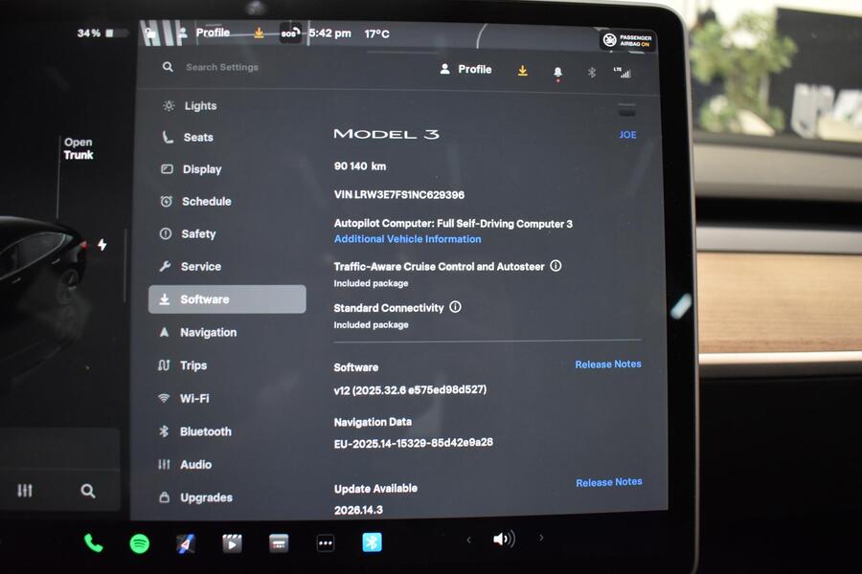Click the 90 140 km odometer text

pyautogui.click(x=360, y=166)
